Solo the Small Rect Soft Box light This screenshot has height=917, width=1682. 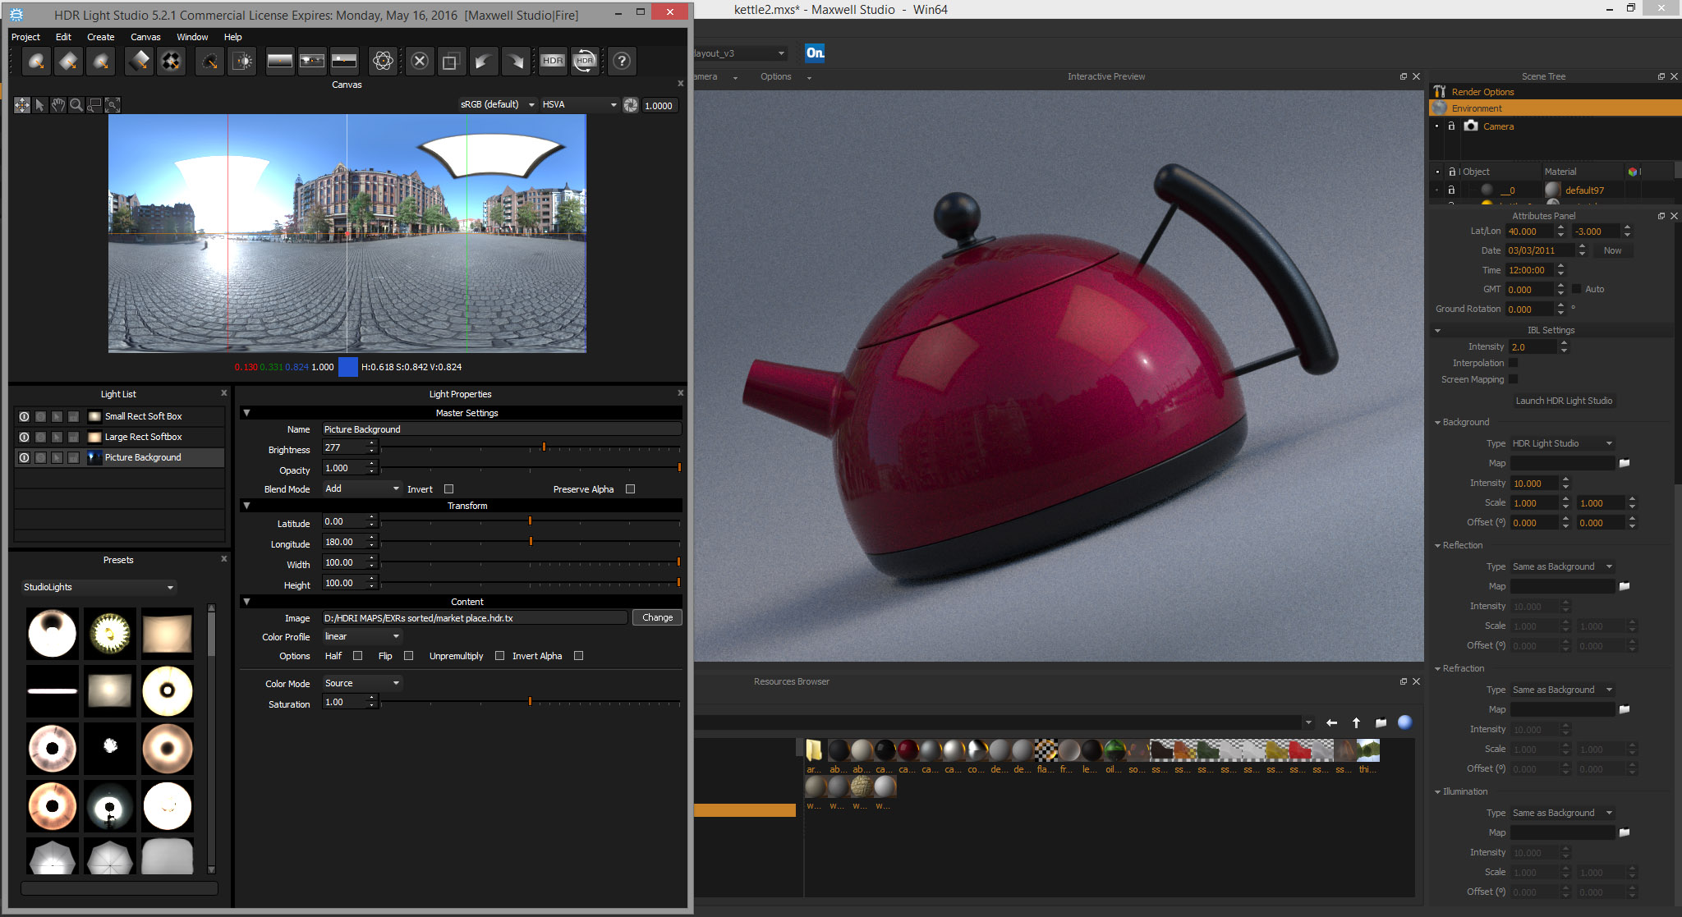pos(40,417)
